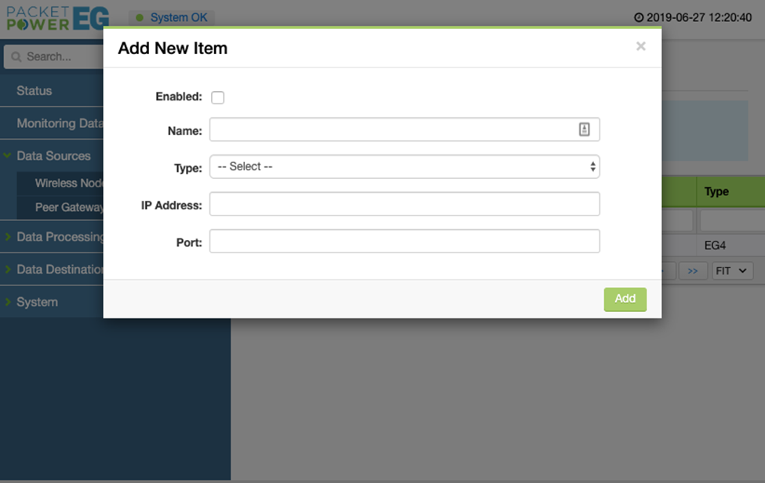The image size is (765, 483).
Task: Click the search magnifier icon in sidebar
Action: (16, 56)
